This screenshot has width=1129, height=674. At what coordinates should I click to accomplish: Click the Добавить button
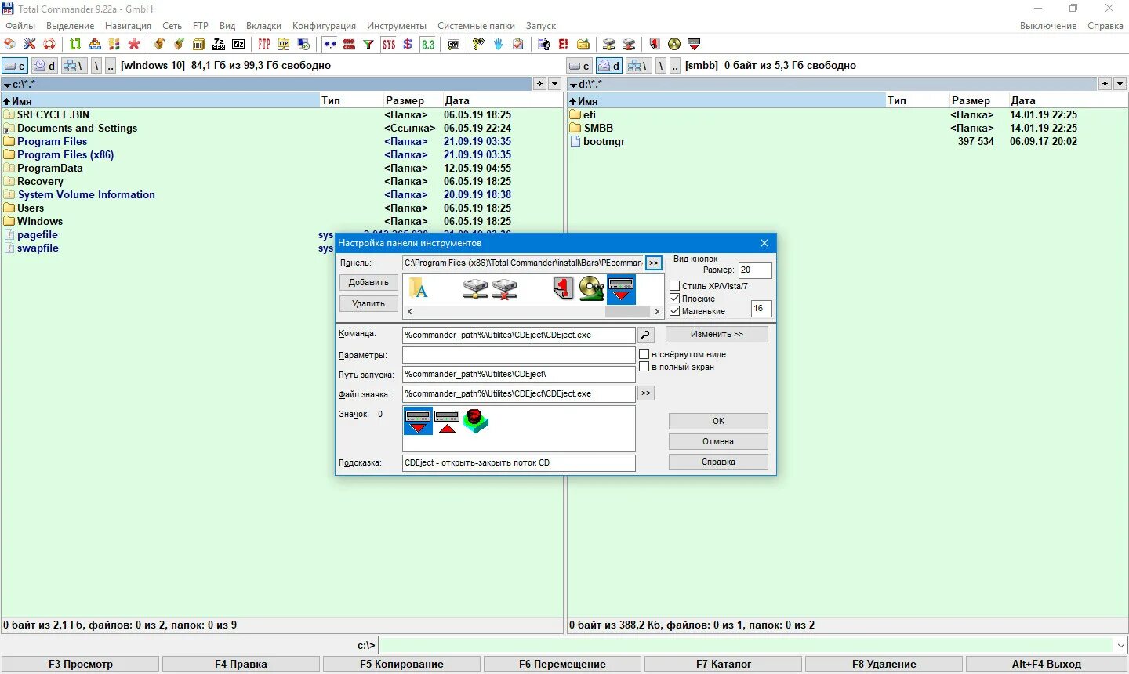coord(369,282)
